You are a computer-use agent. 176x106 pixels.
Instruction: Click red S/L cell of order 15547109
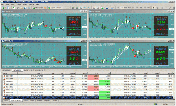(93, 76)
